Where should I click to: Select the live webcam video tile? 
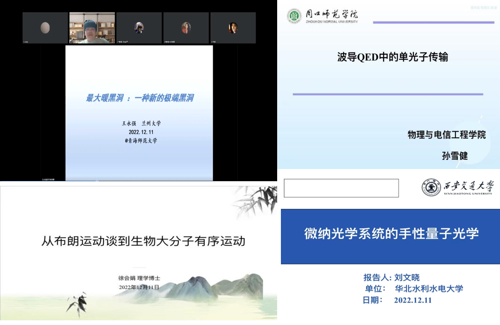coord(92,28)
